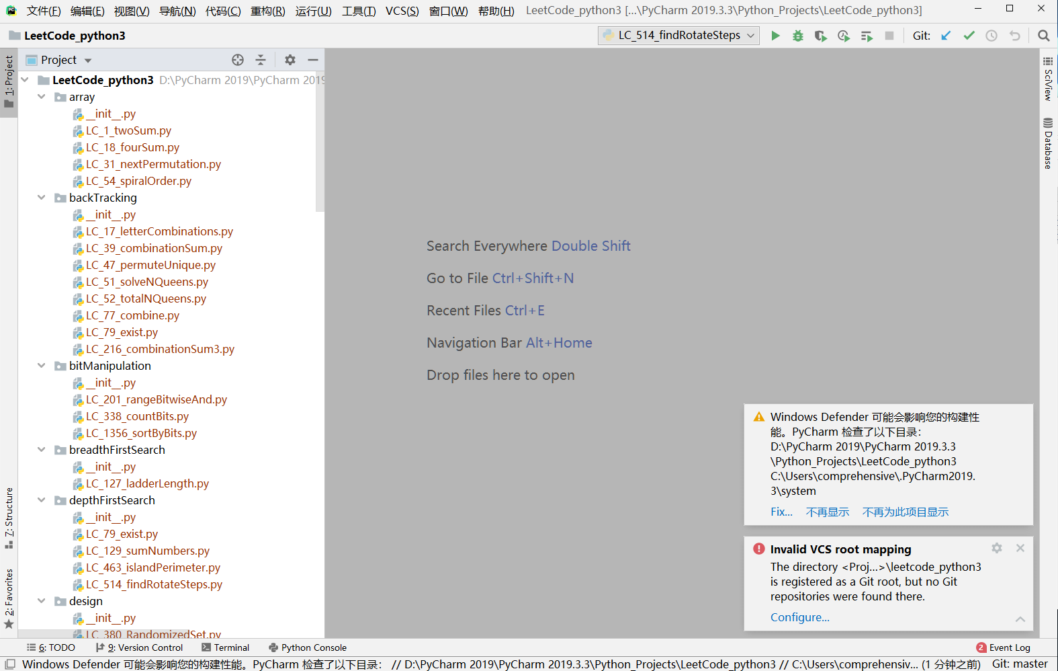Click Configure... in VCS notification
The image size is (1058, 671).
(799, 617)
